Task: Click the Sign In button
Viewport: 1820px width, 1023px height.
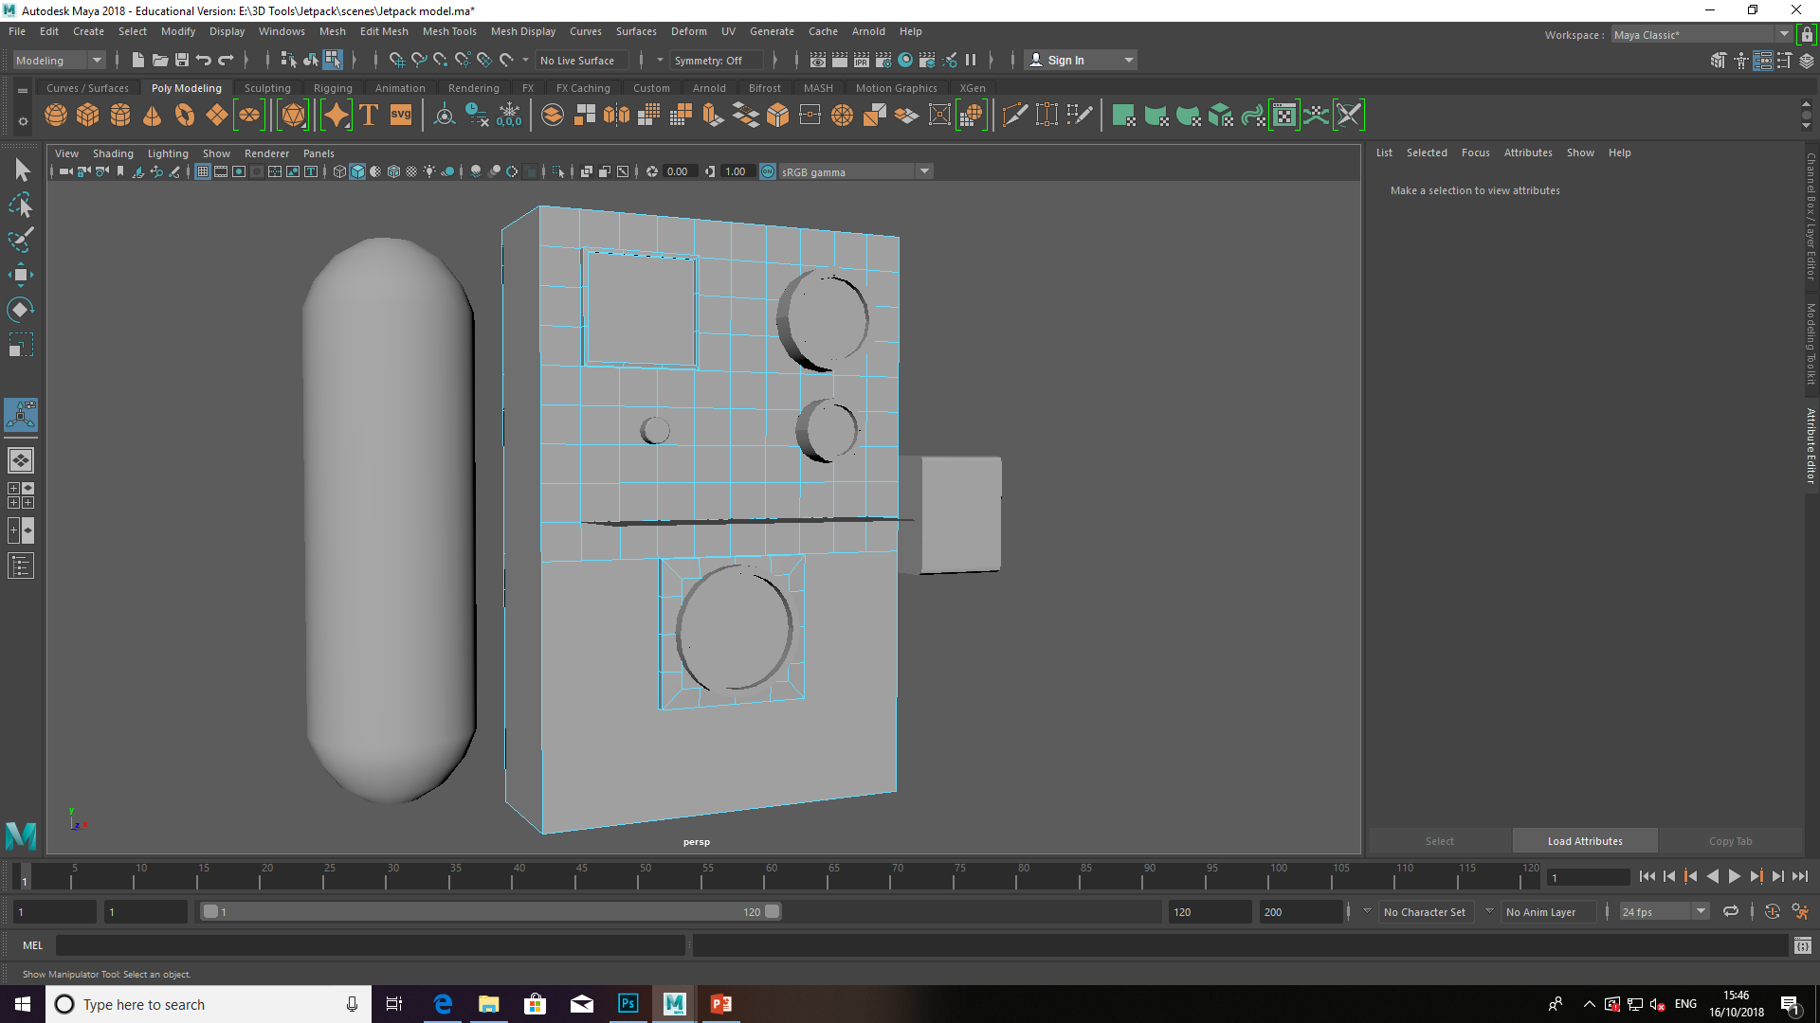Action: point(1081,60)
